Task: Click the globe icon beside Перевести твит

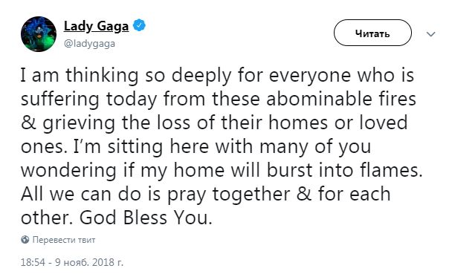Action: (25, 240)
